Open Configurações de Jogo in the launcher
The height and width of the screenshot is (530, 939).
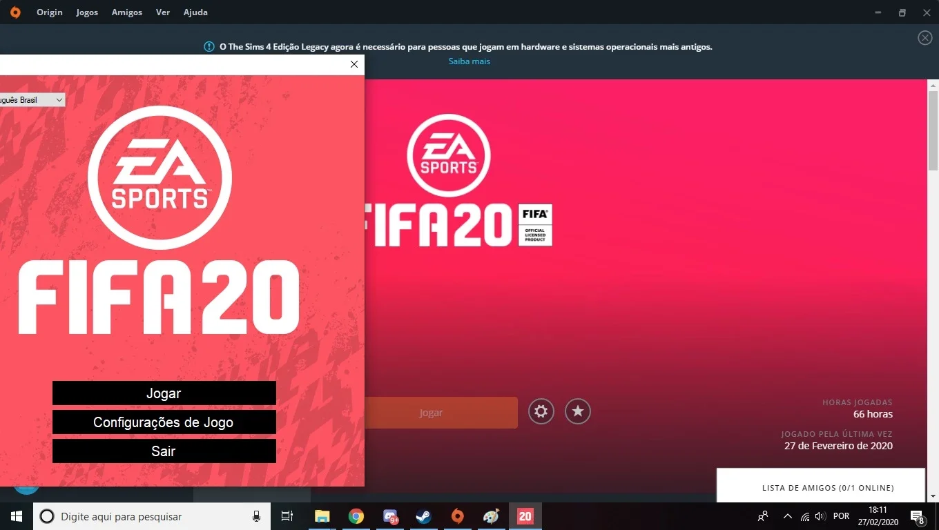tap(164, 422)
